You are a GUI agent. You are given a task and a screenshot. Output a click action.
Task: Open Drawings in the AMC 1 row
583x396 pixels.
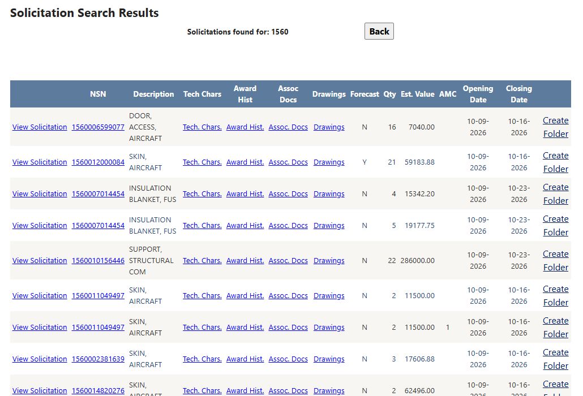(329, 328)
